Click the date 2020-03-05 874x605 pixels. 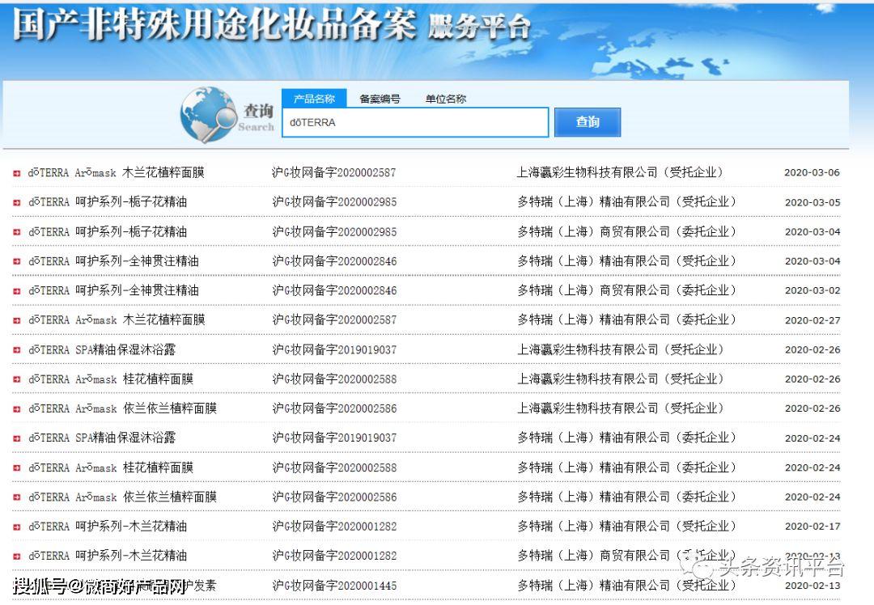click(x=812, y=203)
